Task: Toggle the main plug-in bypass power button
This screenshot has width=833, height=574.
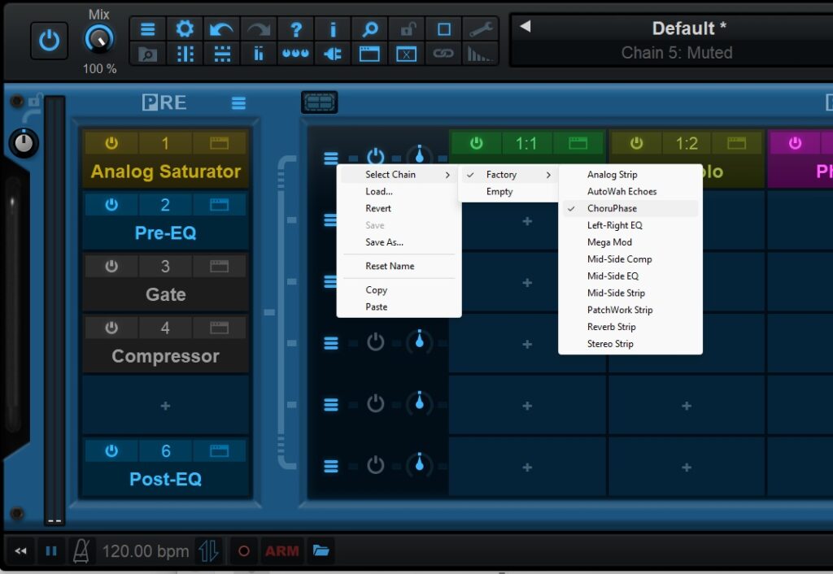Action: pyautogui.click(x=49, y=41)
